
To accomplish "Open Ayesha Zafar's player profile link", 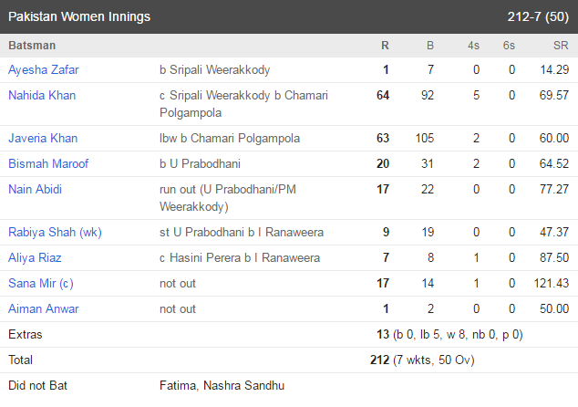I will pos(44,69).
